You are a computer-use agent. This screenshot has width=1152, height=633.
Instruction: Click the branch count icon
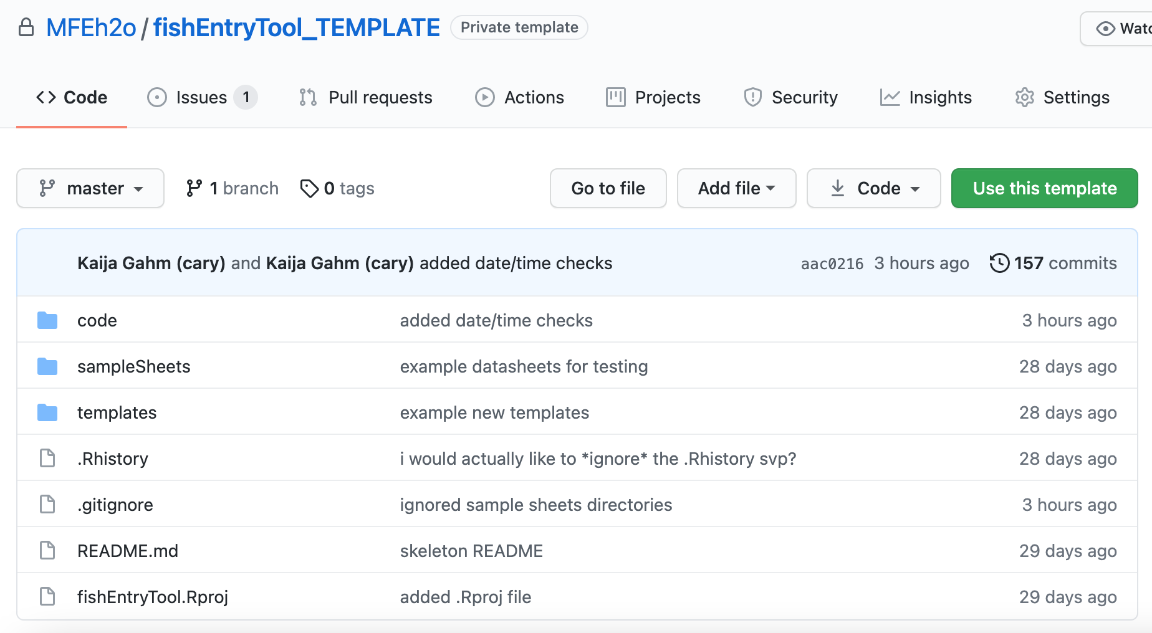click(194, 188)
